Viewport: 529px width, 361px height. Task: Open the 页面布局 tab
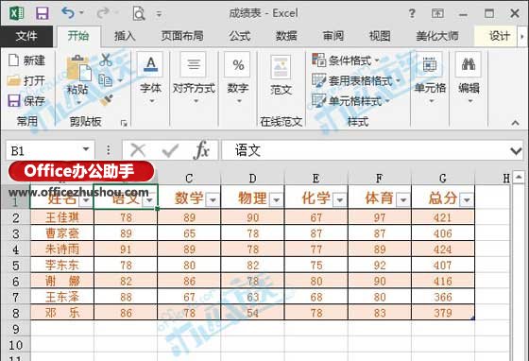tap(182, 36)
